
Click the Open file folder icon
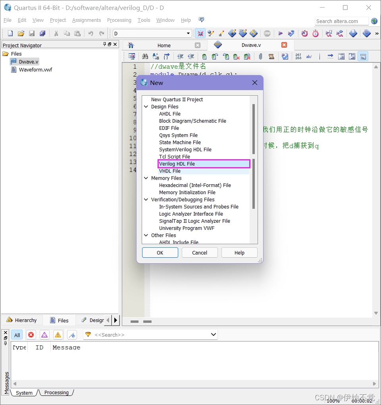pos(21,33)
